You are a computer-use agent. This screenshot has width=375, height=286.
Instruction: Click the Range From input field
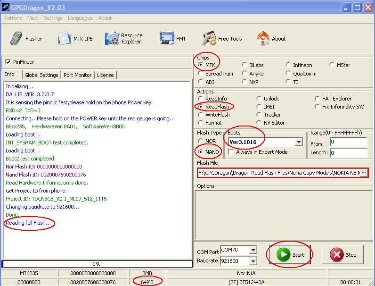coord(349,142)
